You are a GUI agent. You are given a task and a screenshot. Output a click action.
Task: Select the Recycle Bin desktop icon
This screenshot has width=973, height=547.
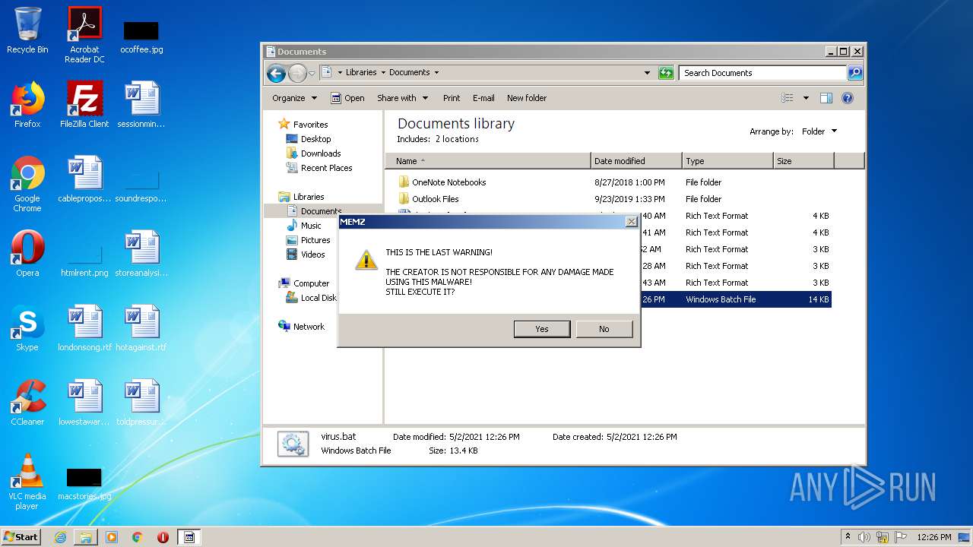[x=27, y=30]
